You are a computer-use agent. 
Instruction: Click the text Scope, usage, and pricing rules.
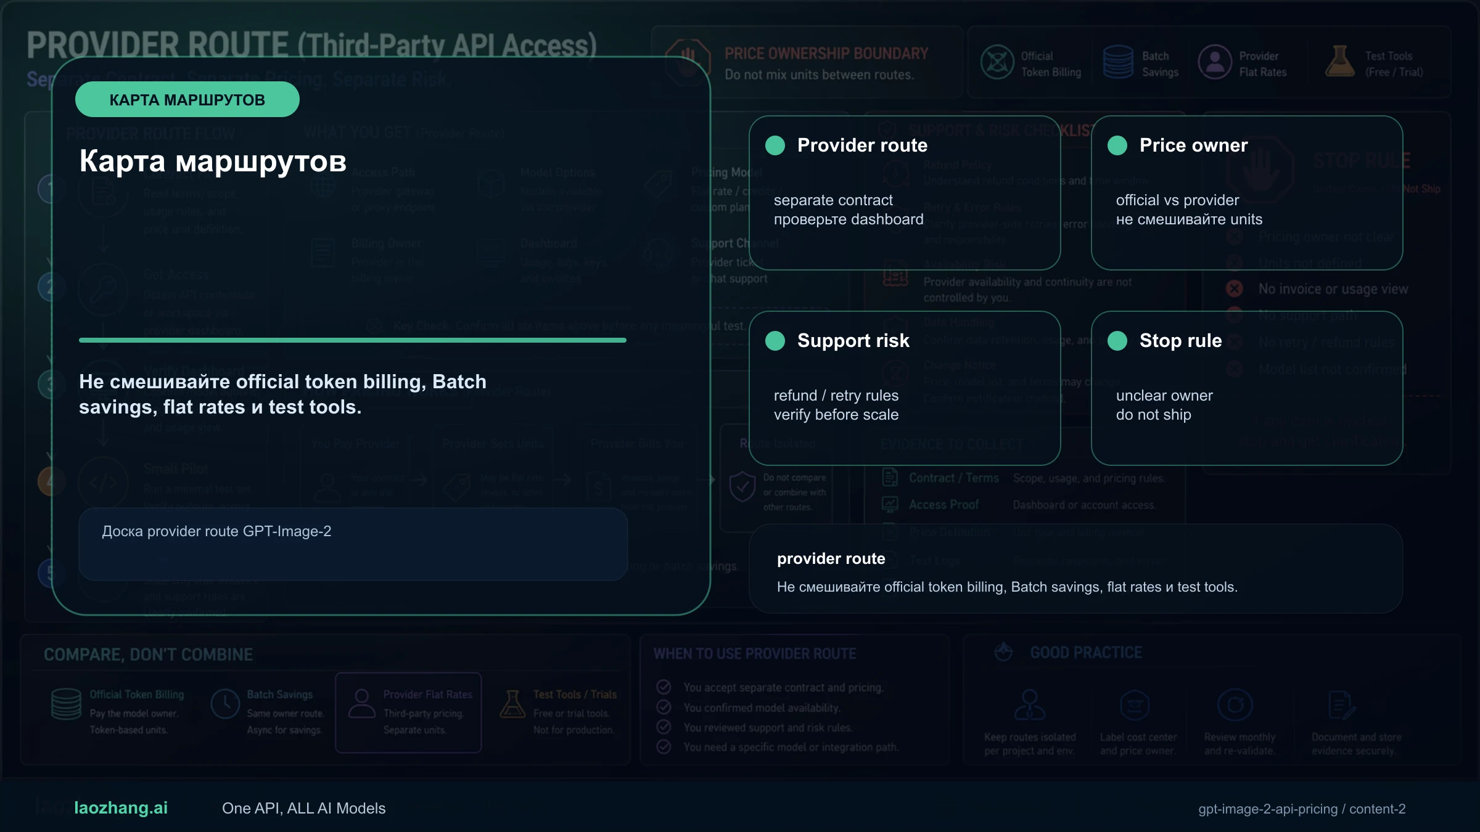click(1089, 478)
